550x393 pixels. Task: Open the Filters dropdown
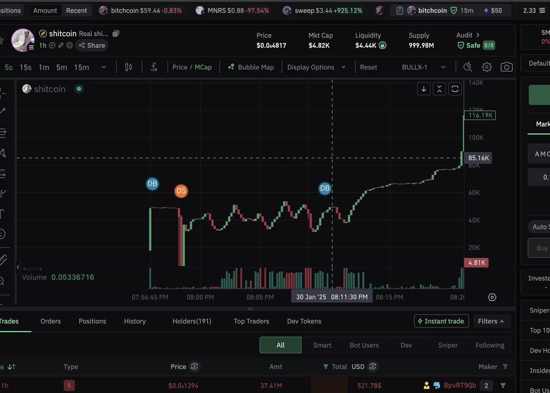click(491, 321)
